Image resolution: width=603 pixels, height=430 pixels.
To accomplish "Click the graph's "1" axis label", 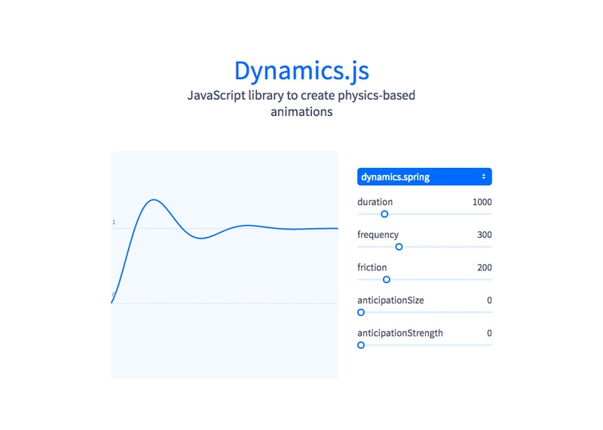I will pyautogui.click(x=114, y=223).
